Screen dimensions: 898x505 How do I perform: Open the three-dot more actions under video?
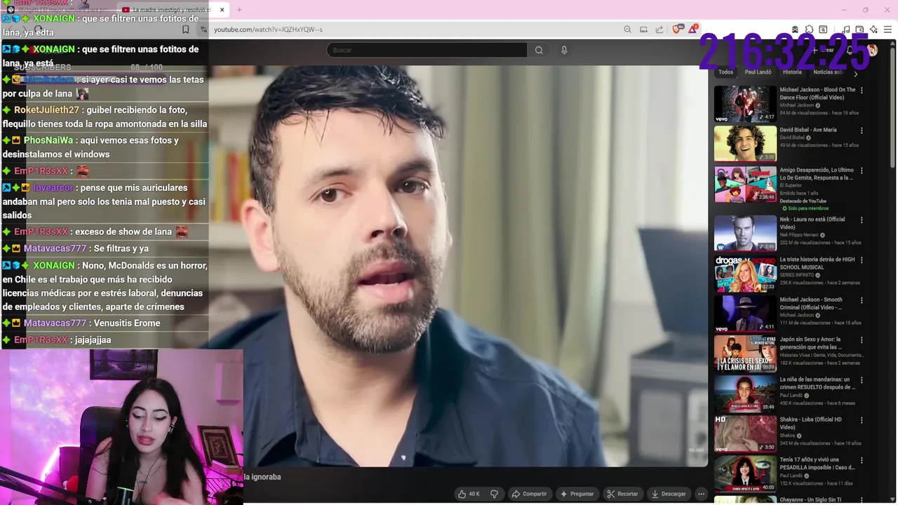coord(701,494)
